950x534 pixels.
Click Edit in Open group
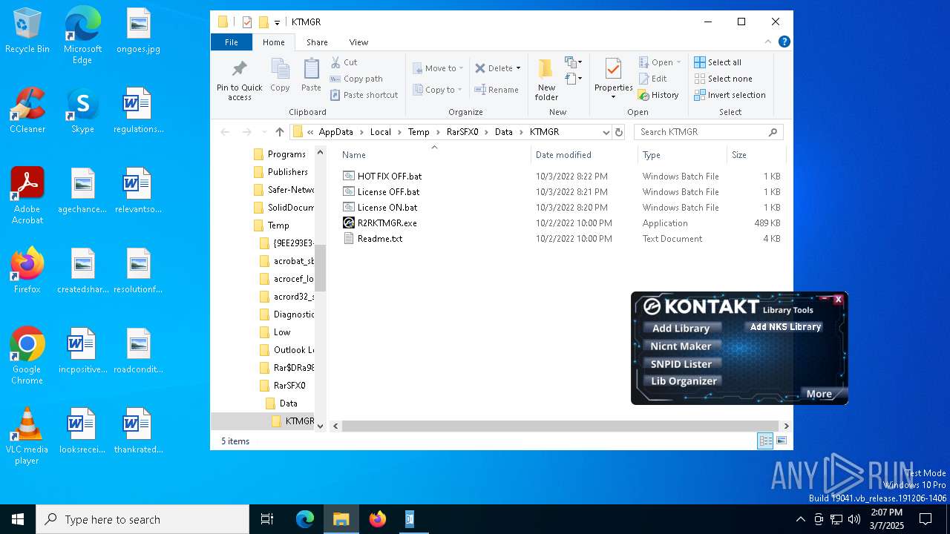pyautogui.click(x=652, y=79)
